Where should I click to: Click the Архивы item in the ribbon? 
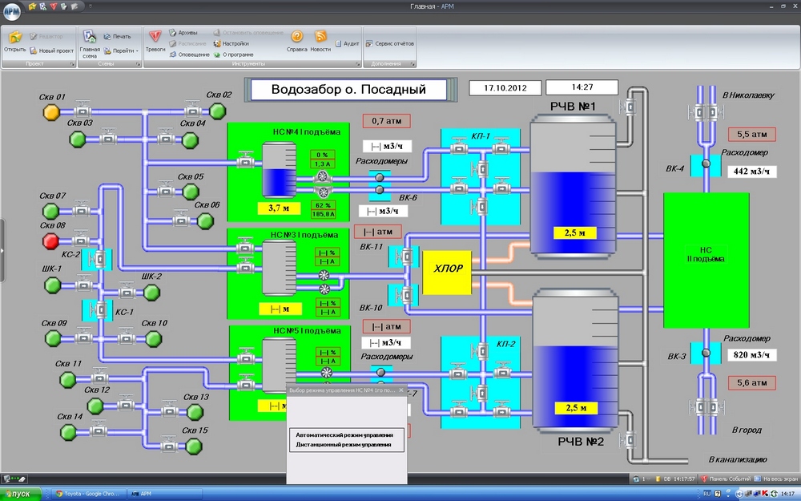187,33
